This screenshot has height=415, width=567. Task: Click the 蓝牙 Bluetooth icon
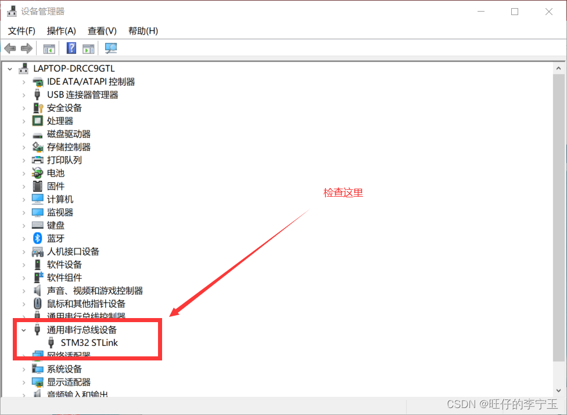click(38, 238)
